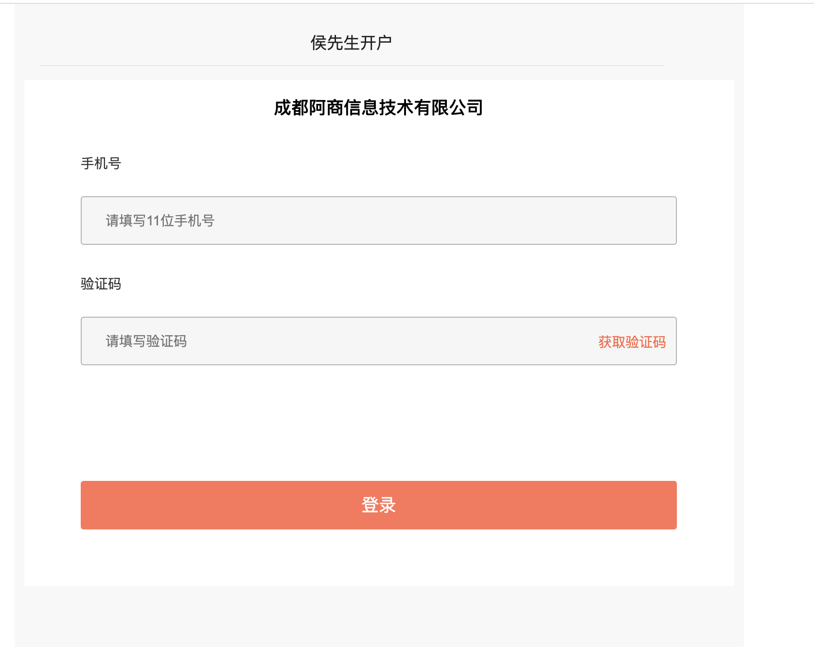Click the gray footer area below the white card

(378, 616)
